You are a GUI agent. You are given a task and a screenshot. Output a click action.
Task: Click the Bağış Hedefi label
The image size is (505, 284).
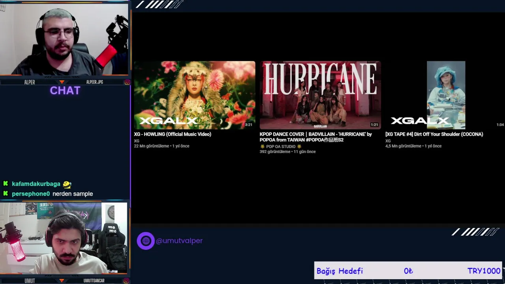pyautogui.click(x=340, y=271)
